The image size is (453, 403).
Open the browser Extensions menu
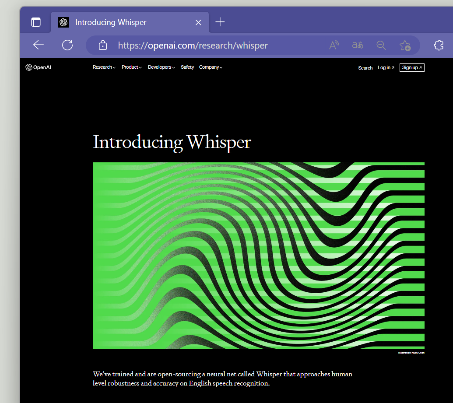pos(439,45)
